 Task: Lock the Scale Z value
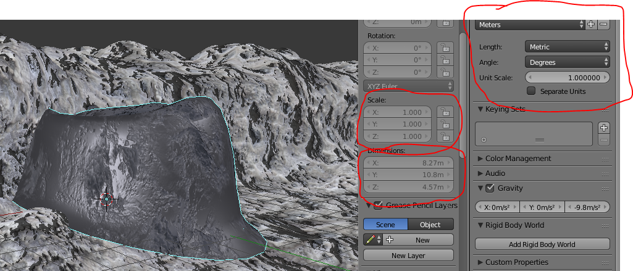(x=445, y=136)
